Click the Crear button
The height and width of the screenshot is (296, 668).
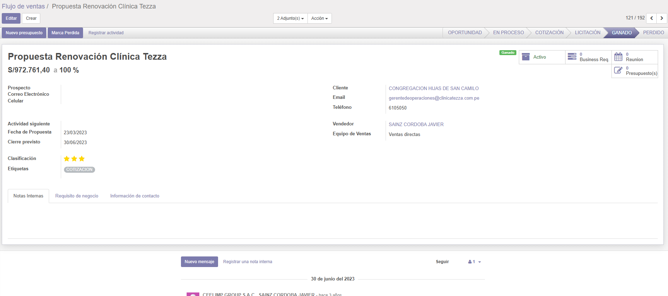click(31, 18)
